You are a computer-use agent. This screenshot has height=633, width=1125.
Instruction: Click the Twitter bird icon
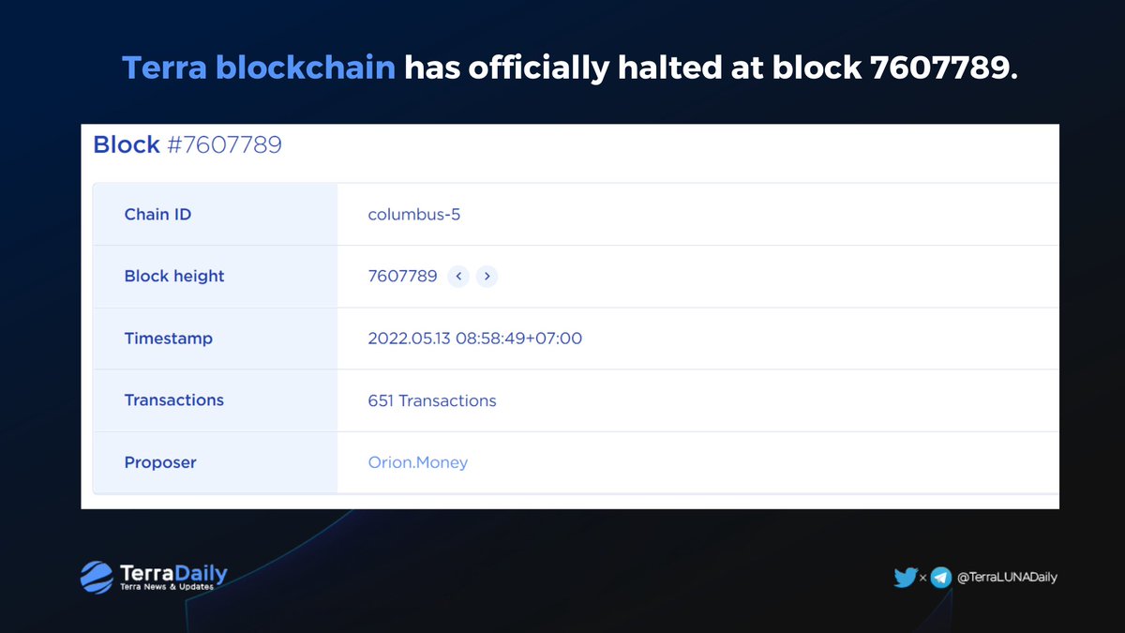(905, 578)
